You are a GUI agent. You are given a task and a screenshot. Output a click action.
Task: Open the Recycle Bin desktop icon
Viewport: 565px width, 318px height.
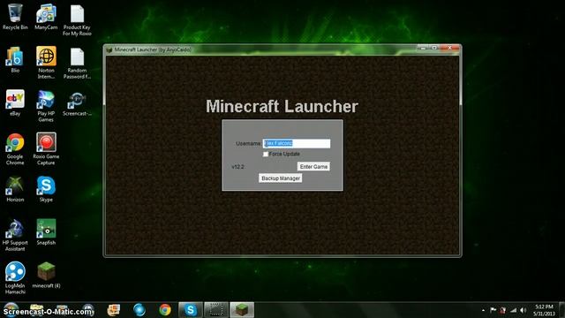[x=15, y=17]
